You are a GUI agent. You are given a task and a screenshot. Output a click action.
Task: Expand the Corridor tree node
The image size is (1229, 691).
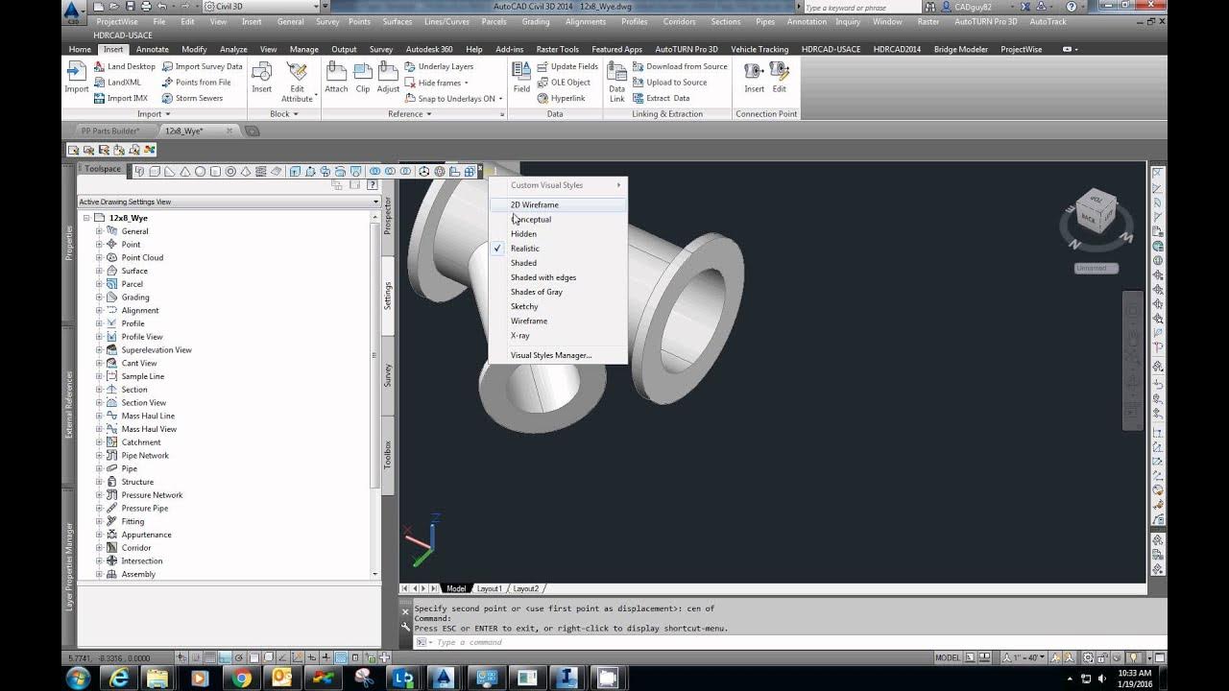coord(99,548)
